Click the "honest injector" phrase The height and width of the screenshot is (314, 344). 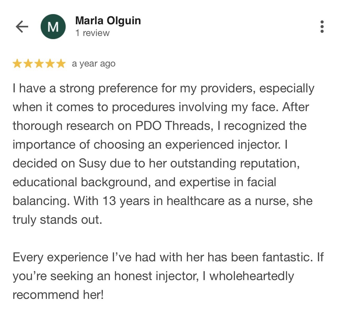tap(155, 276)
